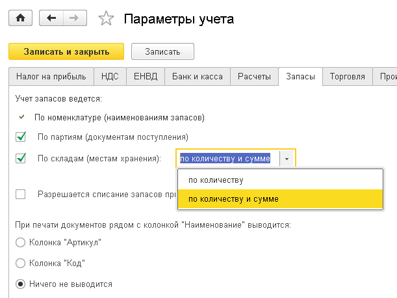This screenshot has height=298, width=397.
Task: Open the "НДС" tab
Action: click(110, 76)
